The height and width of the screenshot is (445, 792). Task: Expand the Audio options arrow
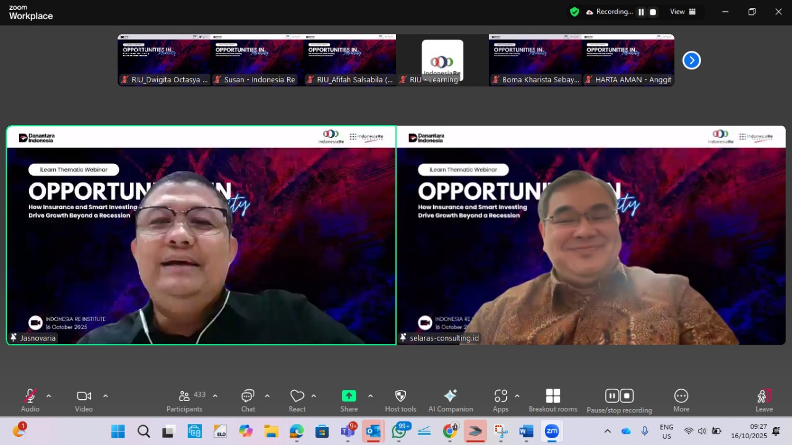[49, 396]
